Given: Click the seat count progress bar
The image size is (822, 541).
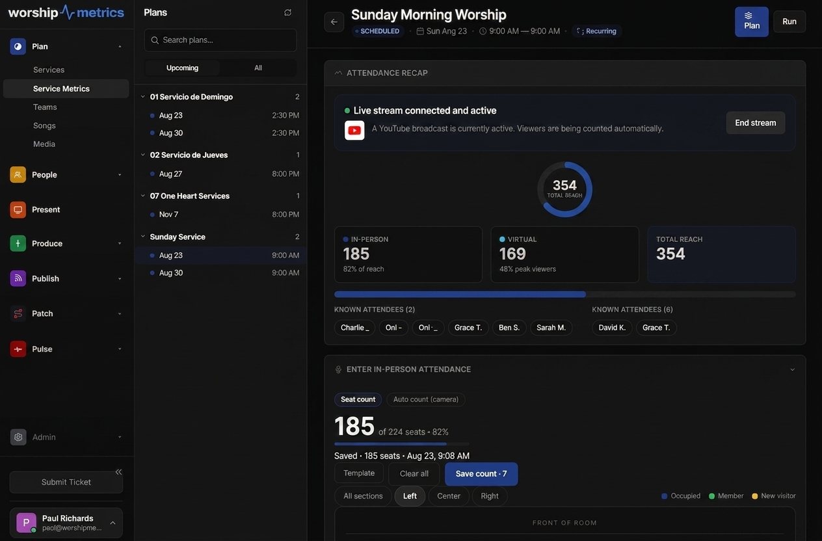Looking at the screenshot, I should pos(402,444).
